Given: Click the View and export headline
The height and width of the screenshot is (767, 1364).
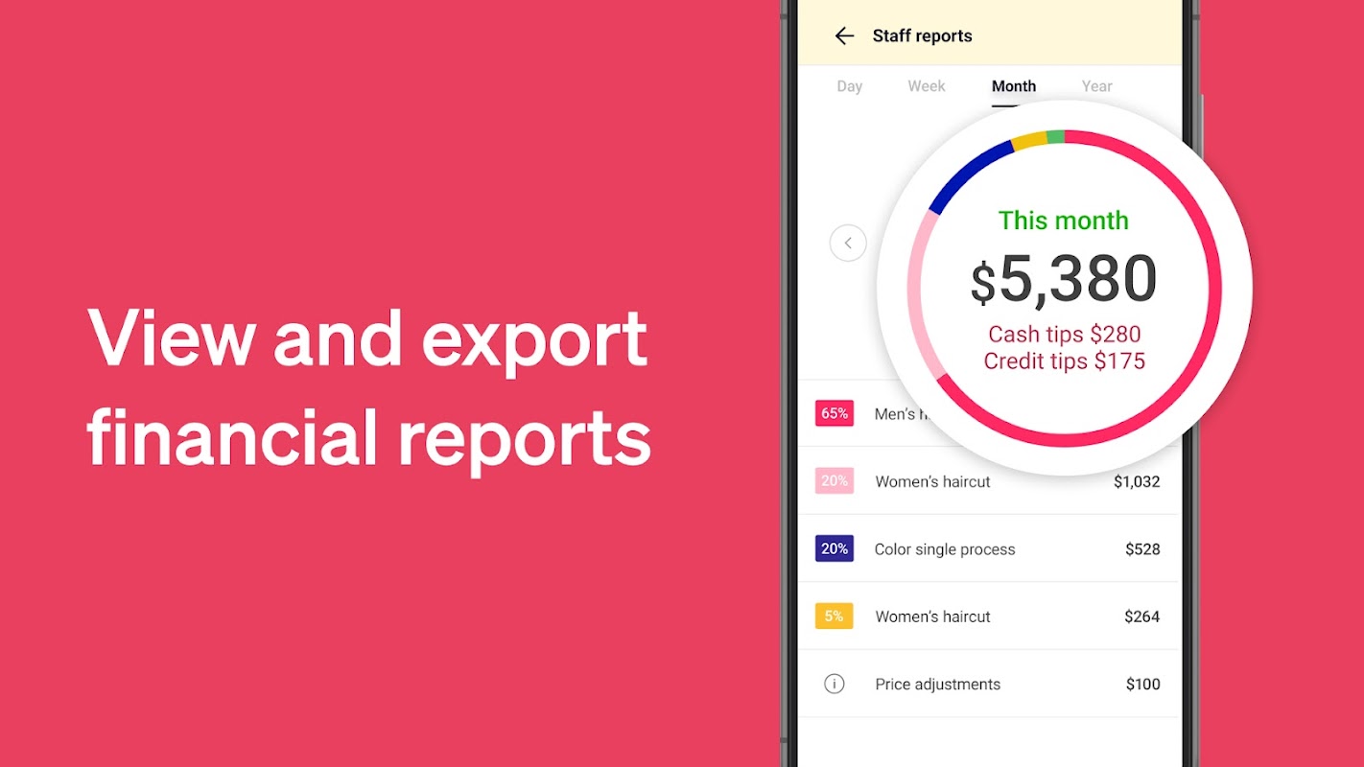Looking at the screenshot, I should (367, 339).
